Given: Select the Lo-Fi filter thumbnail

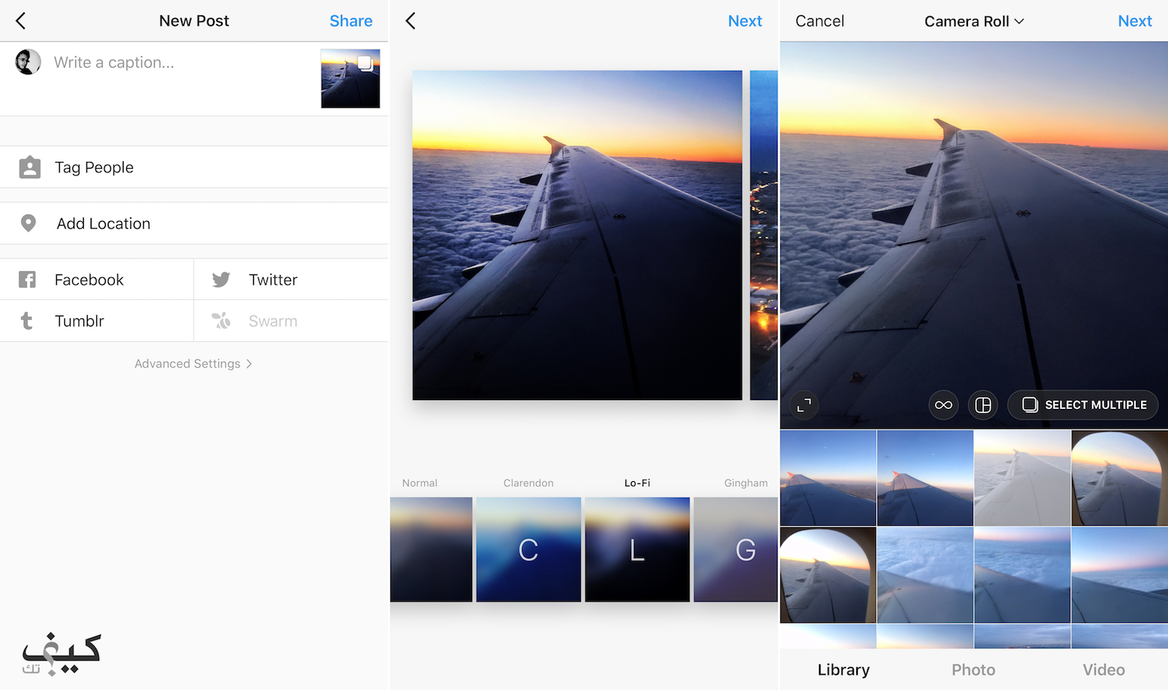Looking at the screenshot, I should (637, 549).
